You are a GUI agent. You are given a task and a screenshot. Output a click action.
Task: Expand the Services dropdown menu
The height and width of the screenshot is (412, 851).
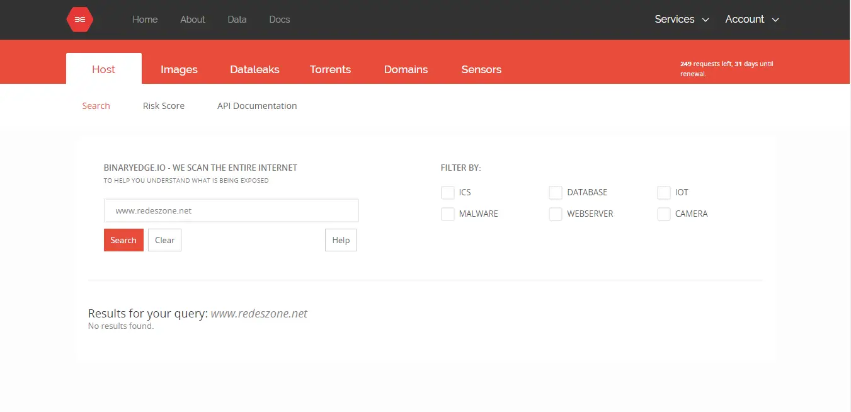[x=682, y=20]
